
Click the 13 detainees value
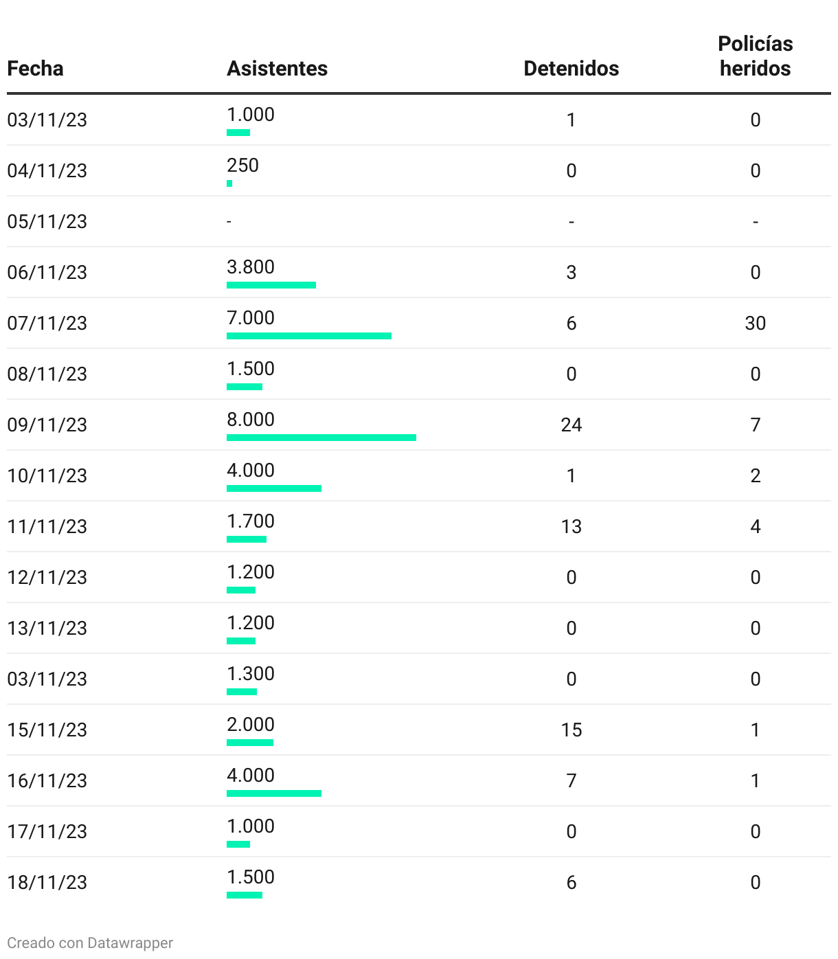coord(571,526)
